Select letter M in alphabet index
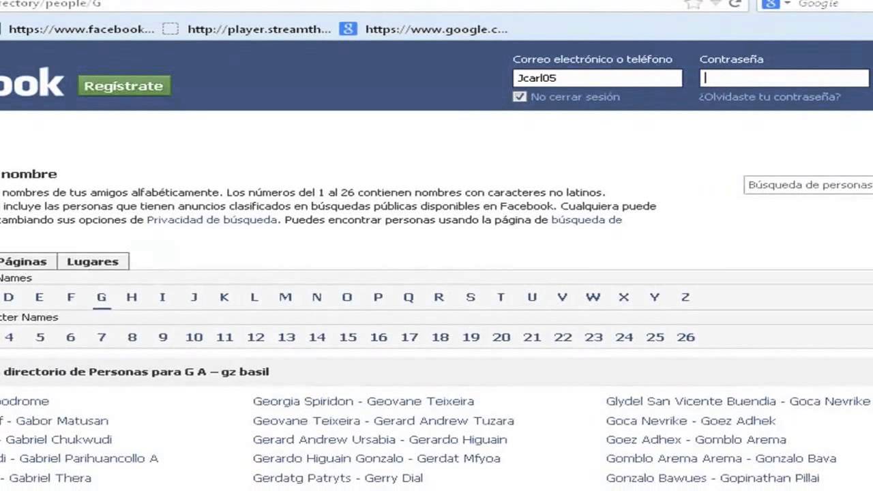 (x=285, y=297)
